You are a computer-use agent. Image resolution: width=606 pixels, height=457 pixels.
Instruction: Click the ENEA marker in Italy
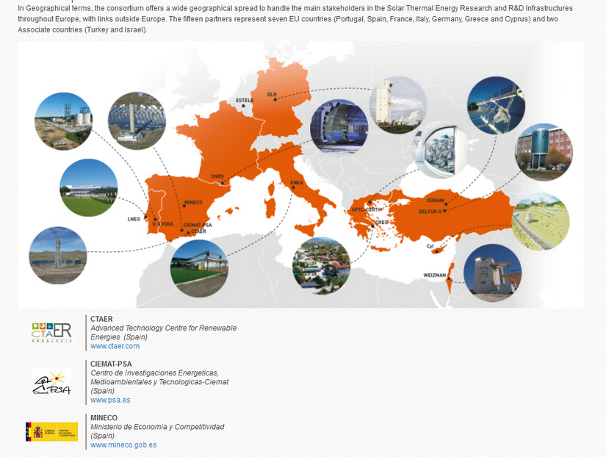pos(292,187)
